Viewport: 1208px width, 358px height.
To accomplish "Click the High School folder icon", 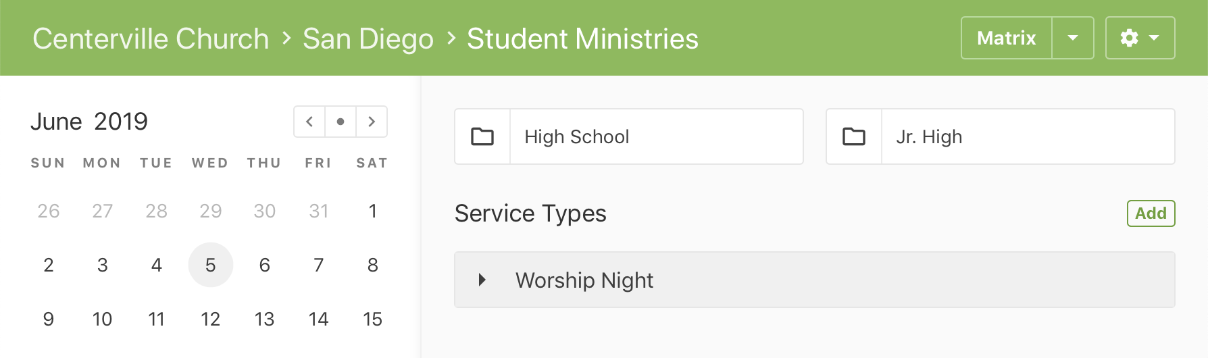I will pyautogui.click(x=482, y=136).
